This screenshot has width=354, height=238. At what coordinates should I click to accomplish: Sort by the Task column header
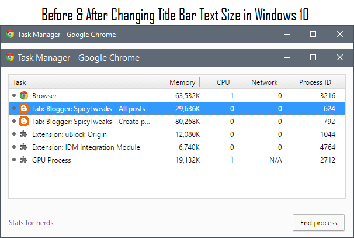tap(81, 82)
